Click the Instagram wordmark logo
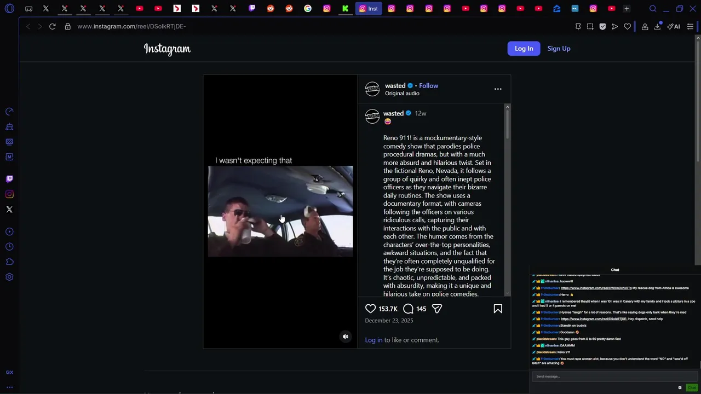Screen dimensions: 701x394 point(167,49)
